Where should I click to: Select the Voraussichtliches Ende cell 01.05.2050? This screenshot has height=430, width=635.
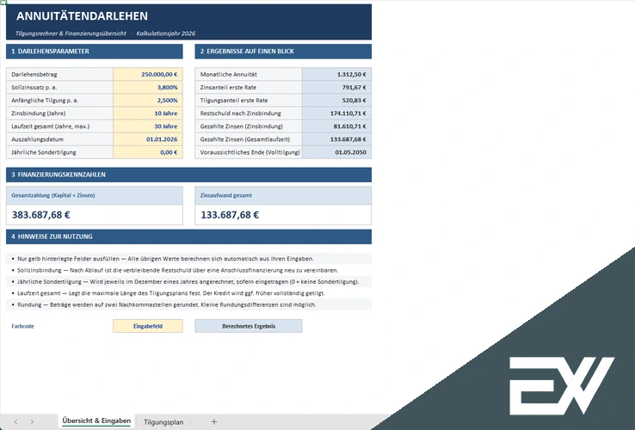336,152
